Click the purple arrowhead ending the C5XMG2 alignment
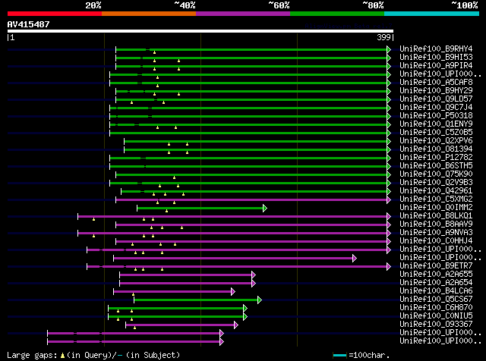Screen dimensions: 486x361 389,200
